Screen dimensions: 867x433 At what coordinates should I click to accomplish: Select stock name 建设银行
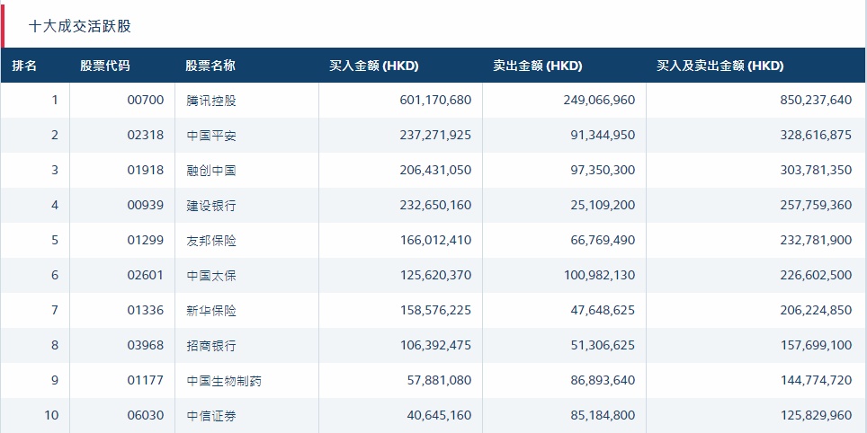coord(211,206)
